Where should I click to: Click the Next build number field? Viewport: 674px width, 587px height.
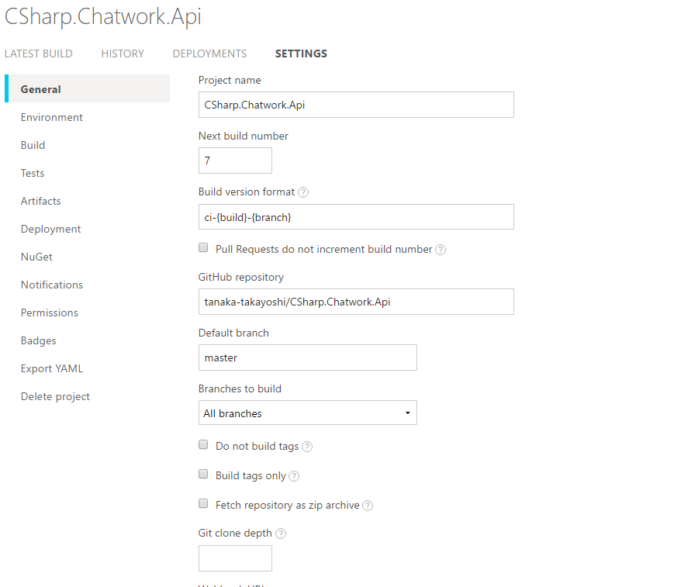pyautogui.click(x=235, y=161)
